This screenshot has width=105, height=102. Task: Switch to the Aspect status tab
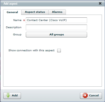point(35,12)
